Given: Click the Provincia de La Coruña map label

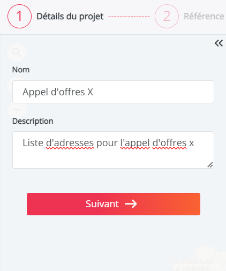Looking at the screenshot, I should [191, 265].
